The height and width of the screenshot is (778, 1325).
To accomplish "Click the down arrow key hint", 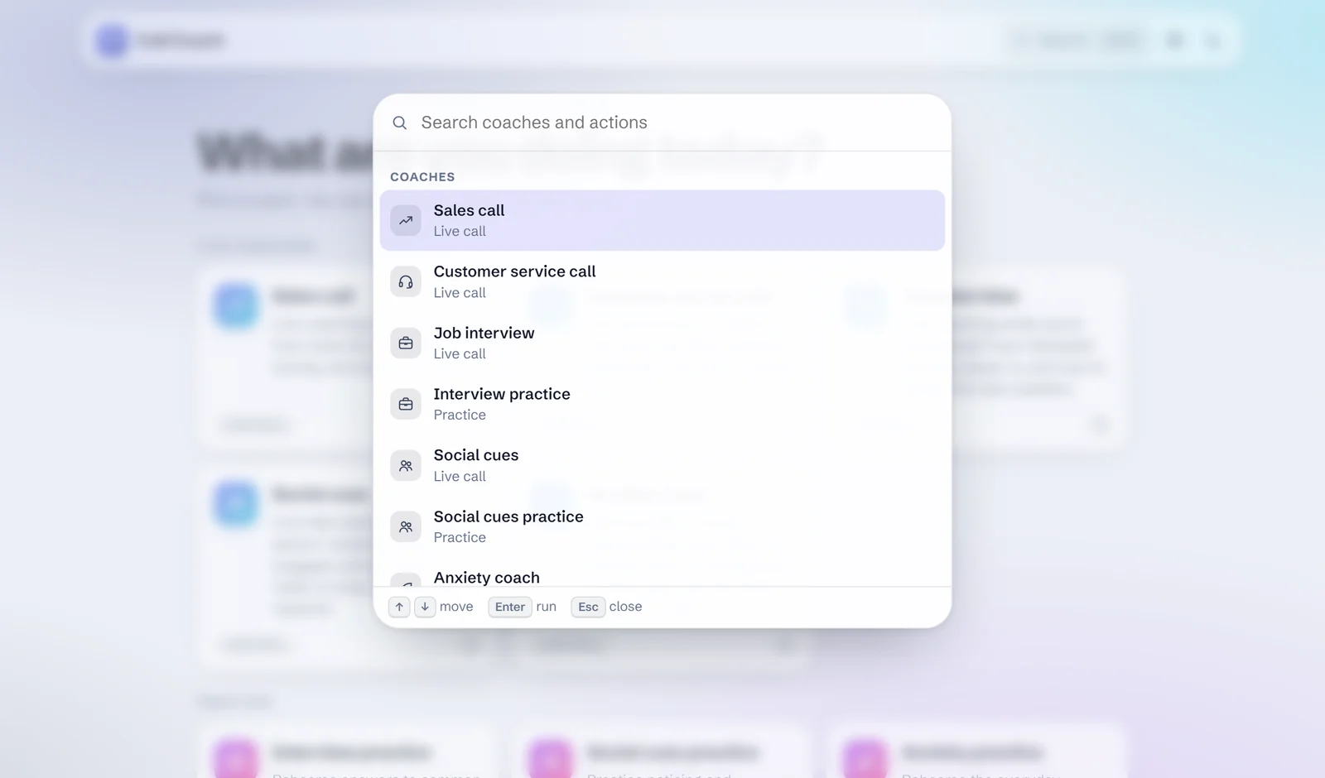I will [x=425, y=607].
